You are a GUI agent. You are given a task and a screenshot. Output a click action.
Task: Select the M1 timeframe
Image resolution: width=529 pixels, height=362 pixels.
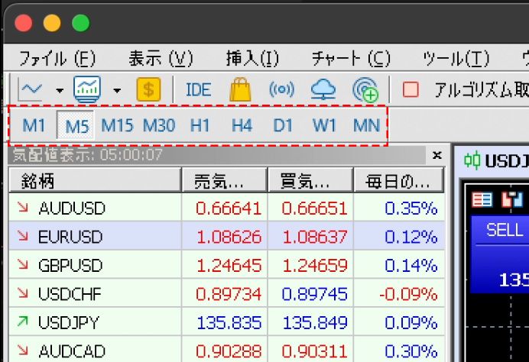point(33,125)
